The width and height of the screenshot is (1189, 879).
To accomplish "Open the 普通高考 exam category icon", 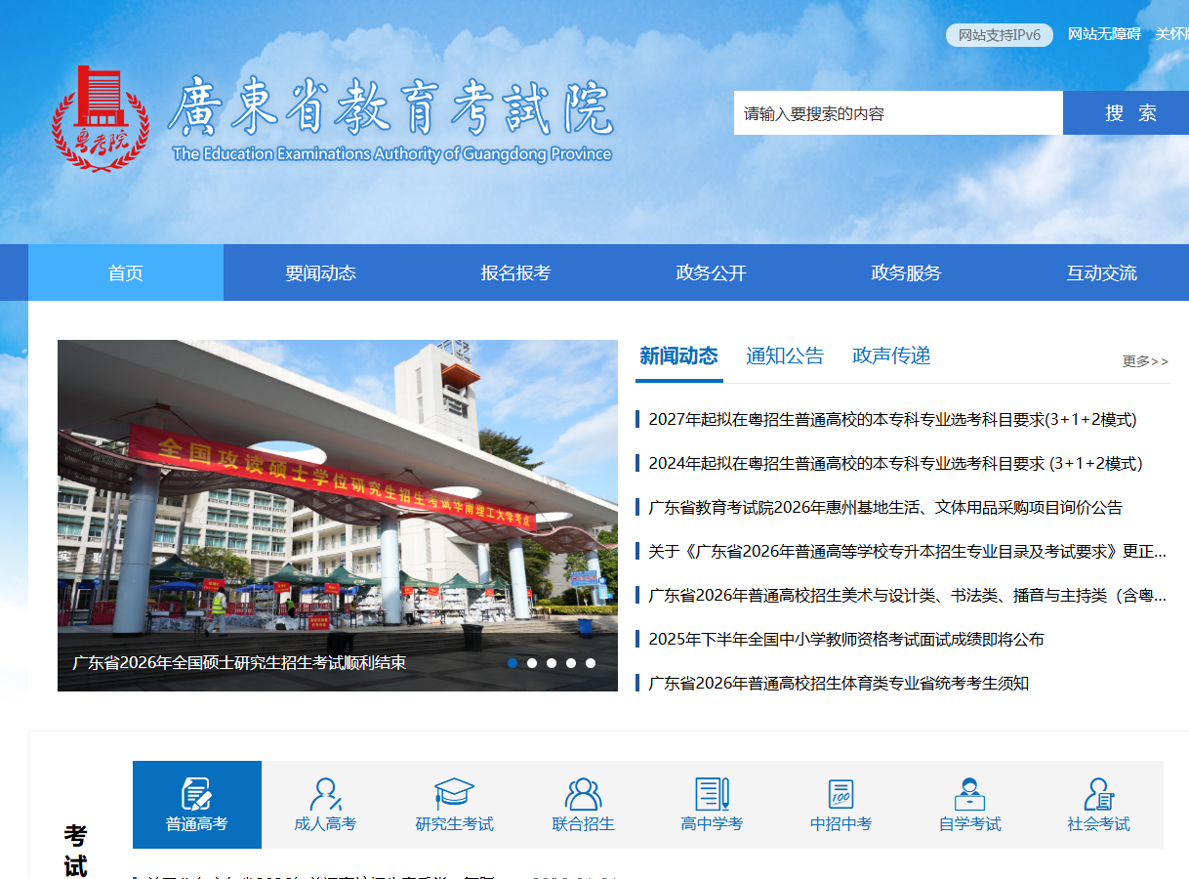I will pyautogui.click(x=196, y=793).
